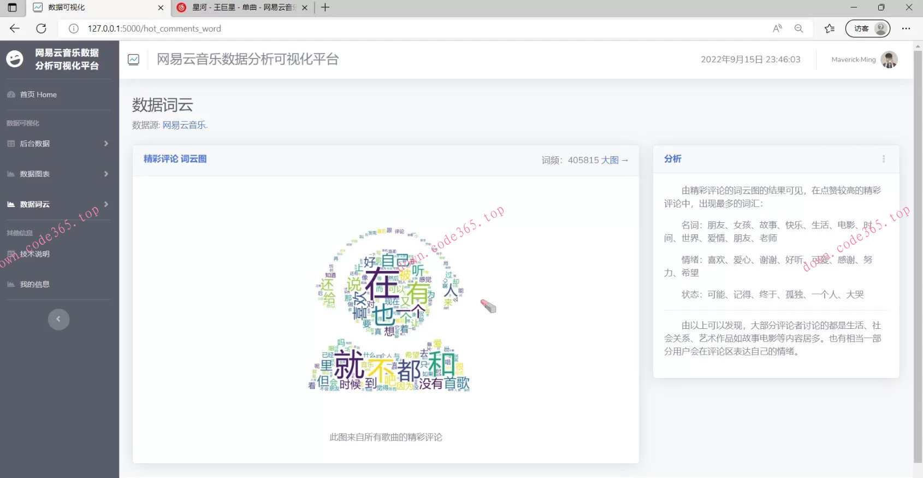The height and width of the screenshot is (478, 923).
Task: Switch to the 数据可视化 browser tab
Action: tap(98, 8)
